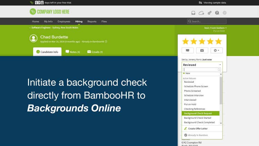Open the My Info nav item

pyautogui.click(x=48, y=21)
